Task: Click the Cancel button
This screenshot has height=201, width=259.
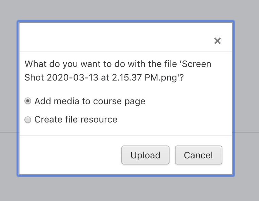Action: (x=199, y=155)
